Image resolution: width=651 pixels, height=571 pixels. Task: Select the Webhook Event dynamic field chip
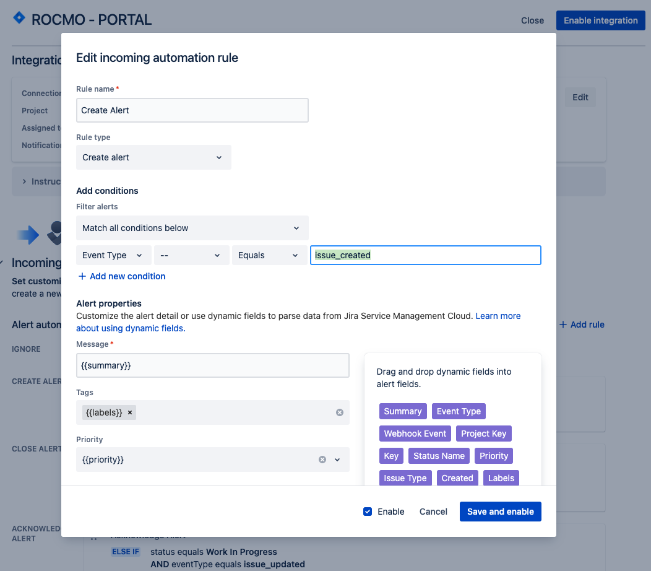pyautogui.click(x=415, y=434)
